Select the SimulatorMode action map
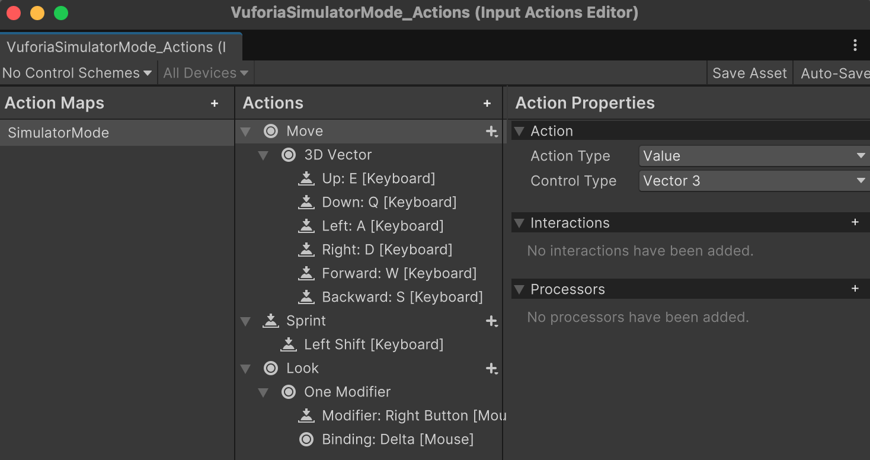870x460 pixels. click(x=117, y=133)
